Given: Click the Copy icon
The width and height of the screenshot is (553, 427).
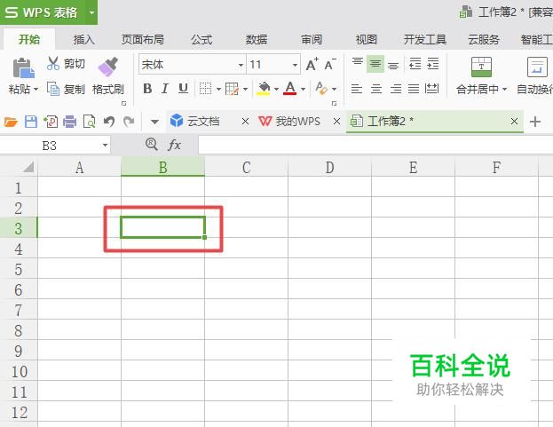Looking at the screenshot, I should coord(53,89).
